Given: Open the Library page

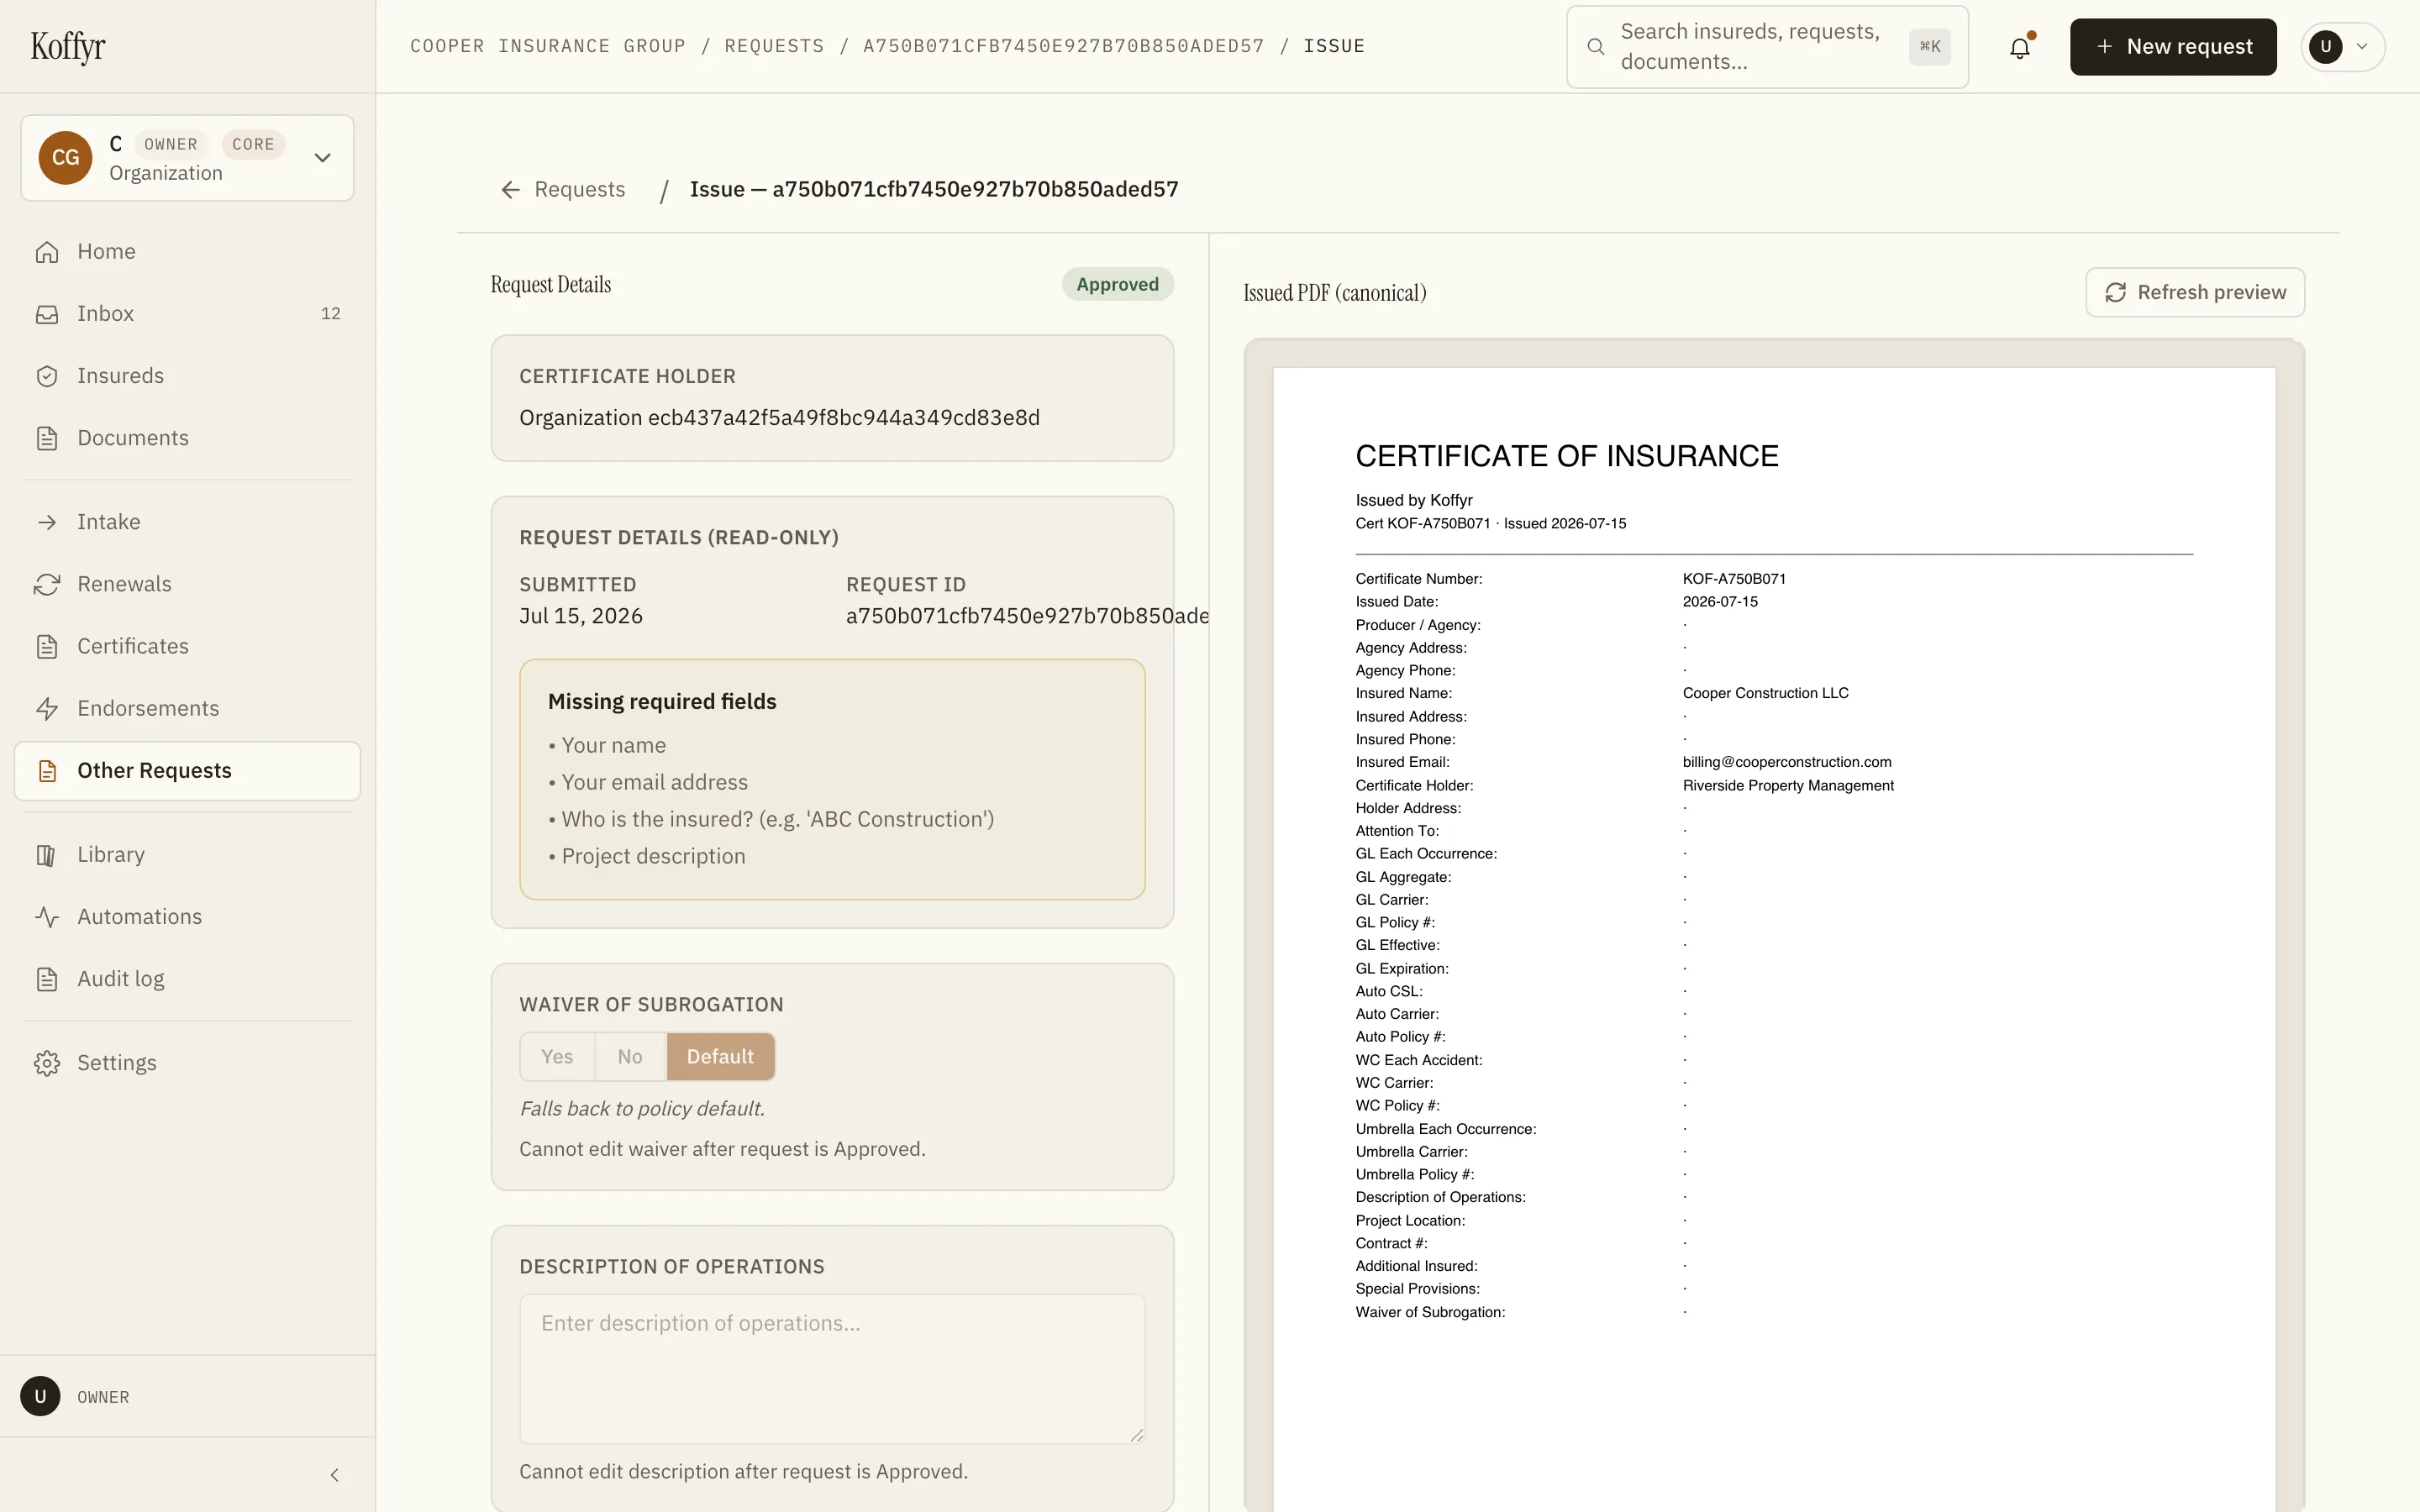Looking at the screenshot, I should point(187,855).
